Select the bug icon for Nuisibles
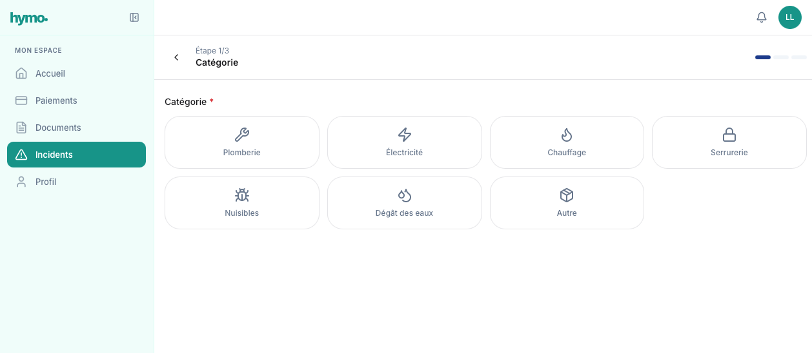Viewport: 812px width, 353px height. 241,195
